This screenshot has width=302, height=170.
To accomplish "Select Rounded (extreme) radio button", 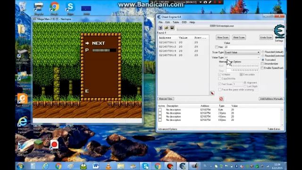I will (x=263, y=56).
